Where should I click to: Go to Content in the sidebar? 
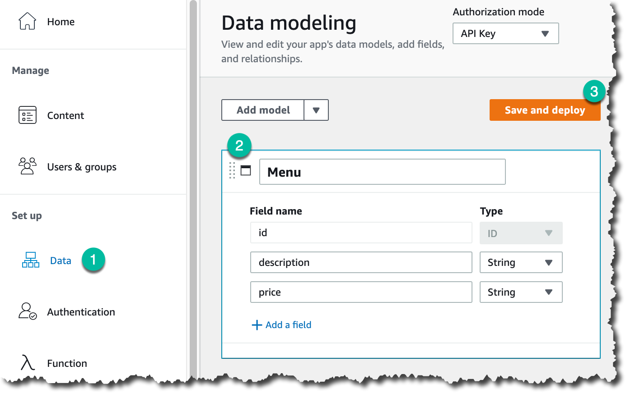coord(65,115)
